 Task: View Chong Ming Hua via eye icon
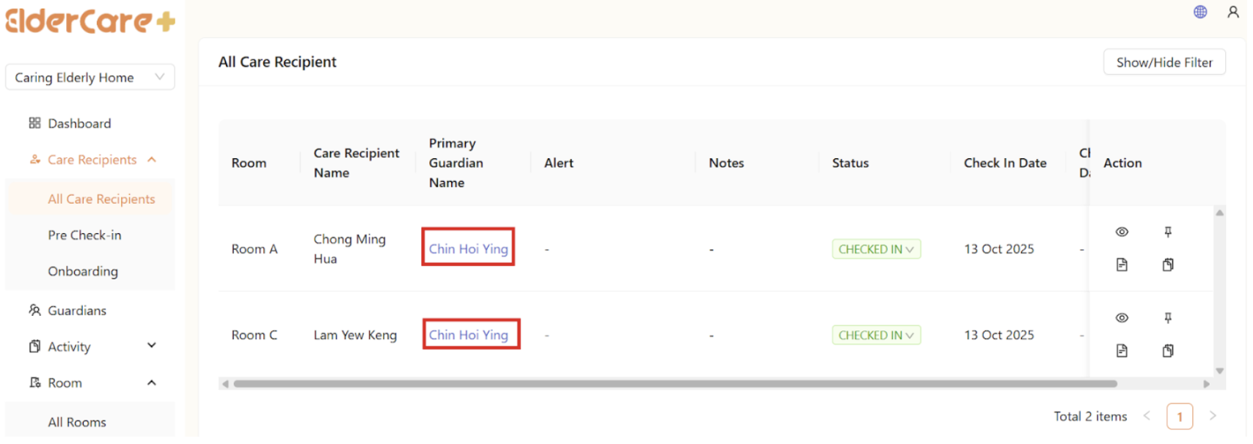coord(1122,232)
